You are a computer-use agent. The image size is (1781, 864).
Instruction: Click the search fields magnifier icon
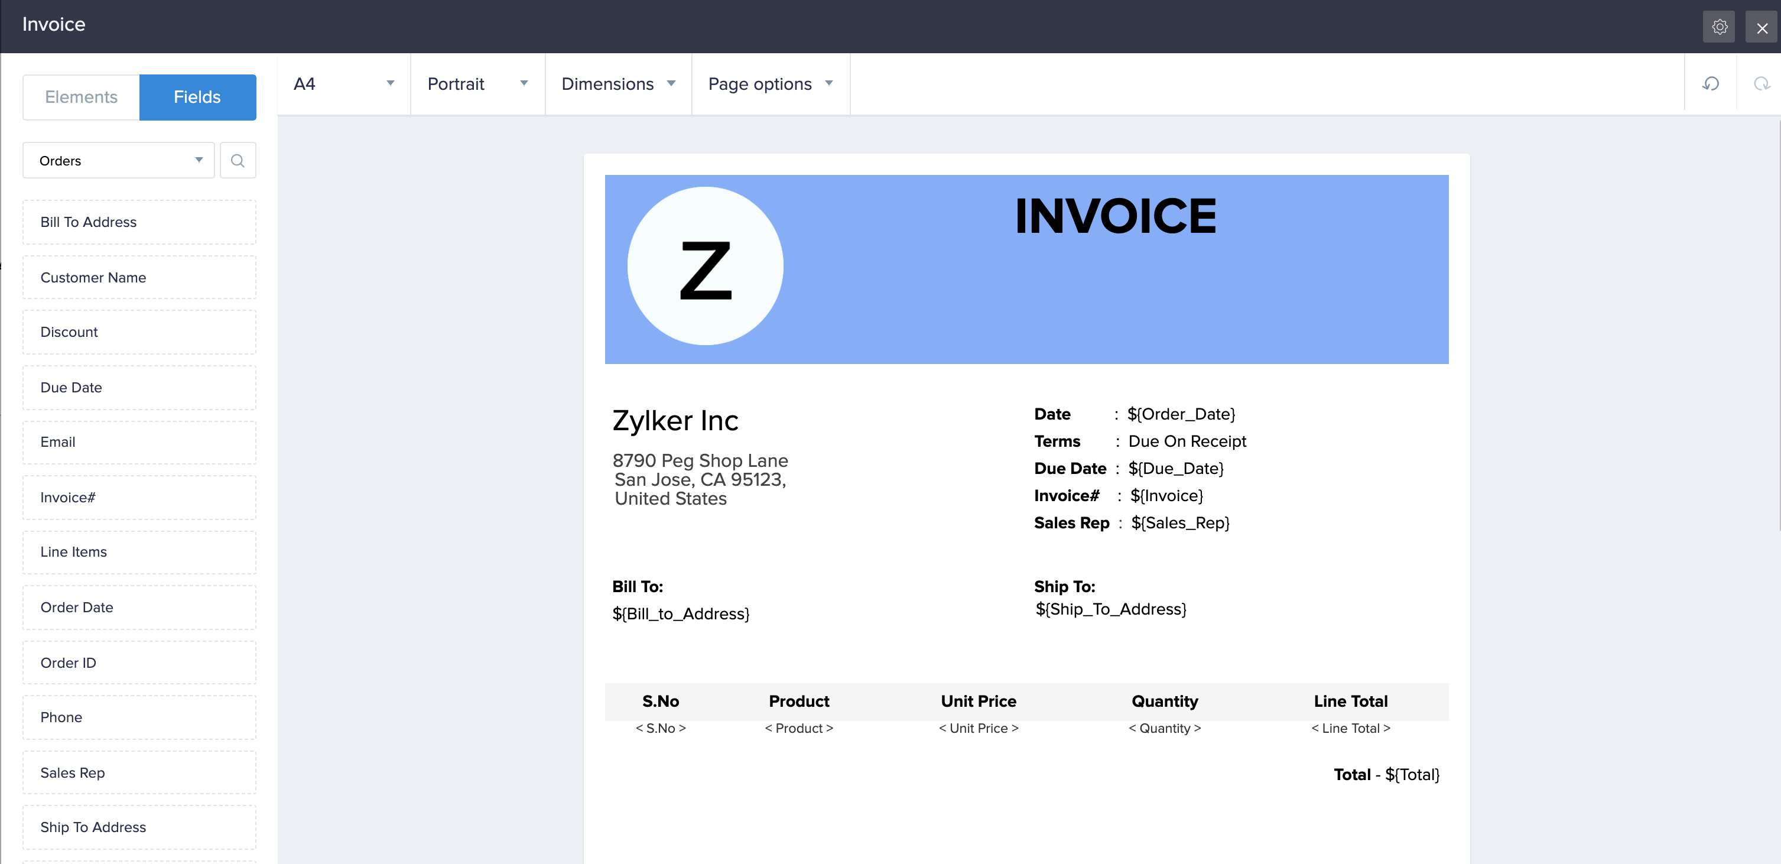238,160
